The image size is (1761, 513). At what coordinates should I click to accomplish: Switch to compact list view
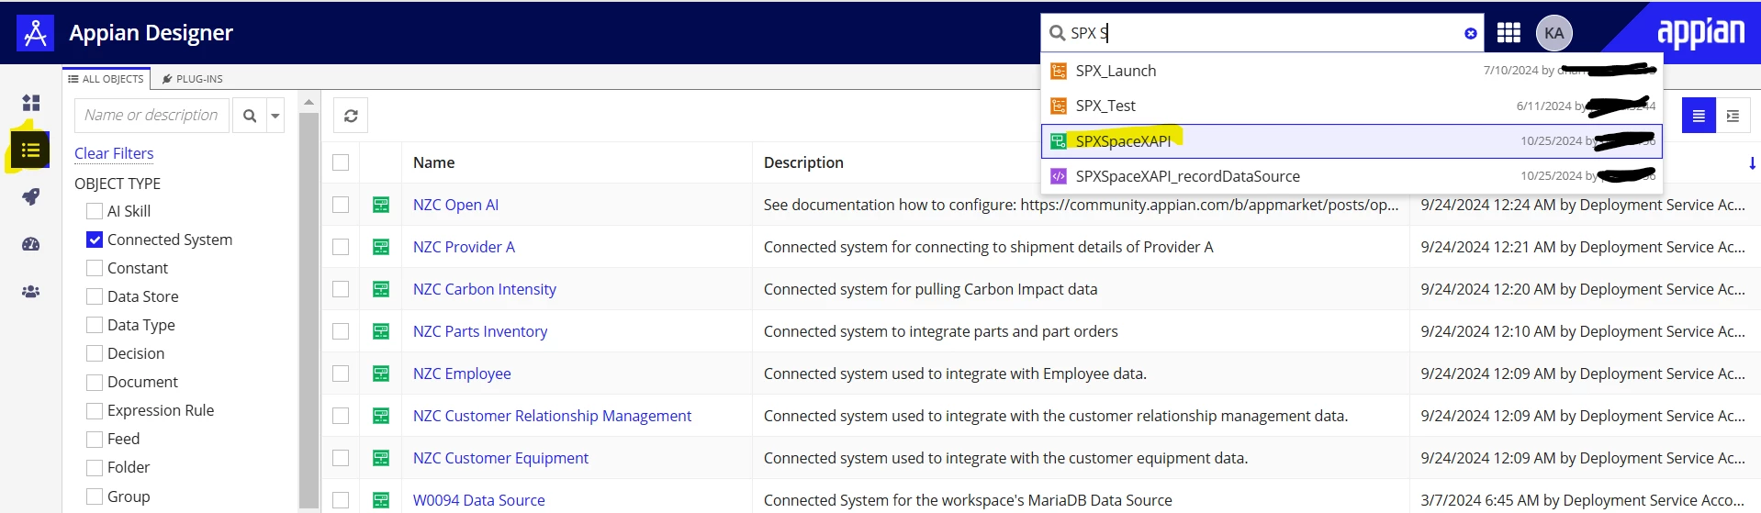pos(1699,116)
